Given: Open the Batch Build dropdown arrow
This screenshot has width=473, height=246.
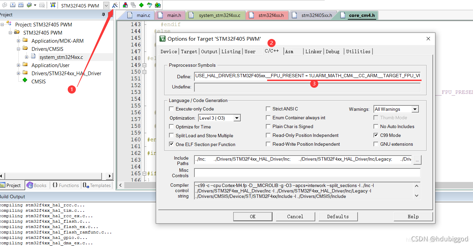Looking at the screenshot, I should click(x=35, y=5).
